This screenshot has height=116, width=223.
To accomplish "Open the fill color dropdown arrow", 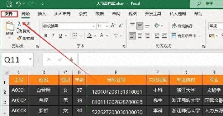I will coord(95,36).
